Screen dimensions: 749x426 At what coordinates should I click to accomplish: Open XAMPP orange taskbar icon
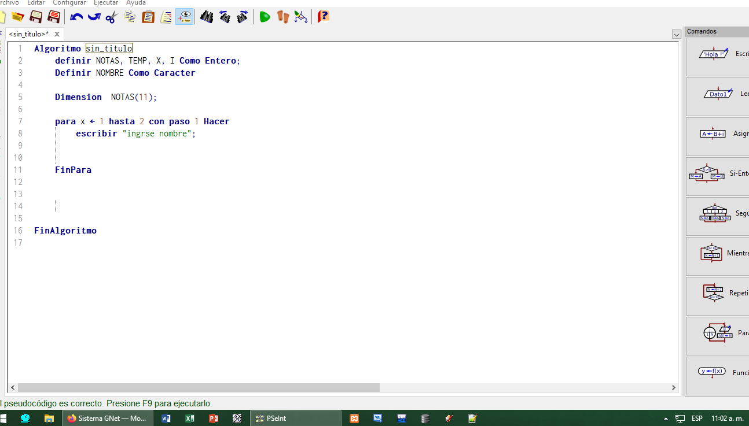tap(354, 418)
